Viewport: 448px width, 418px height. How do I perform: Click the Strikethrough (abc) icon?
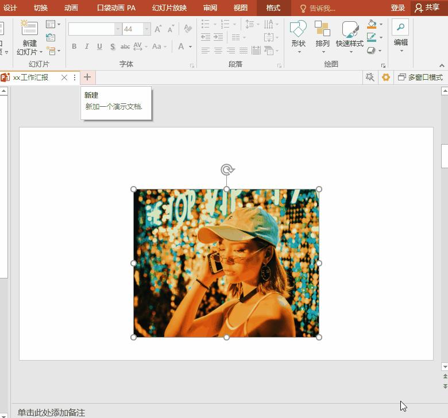(x=125, y=47)
